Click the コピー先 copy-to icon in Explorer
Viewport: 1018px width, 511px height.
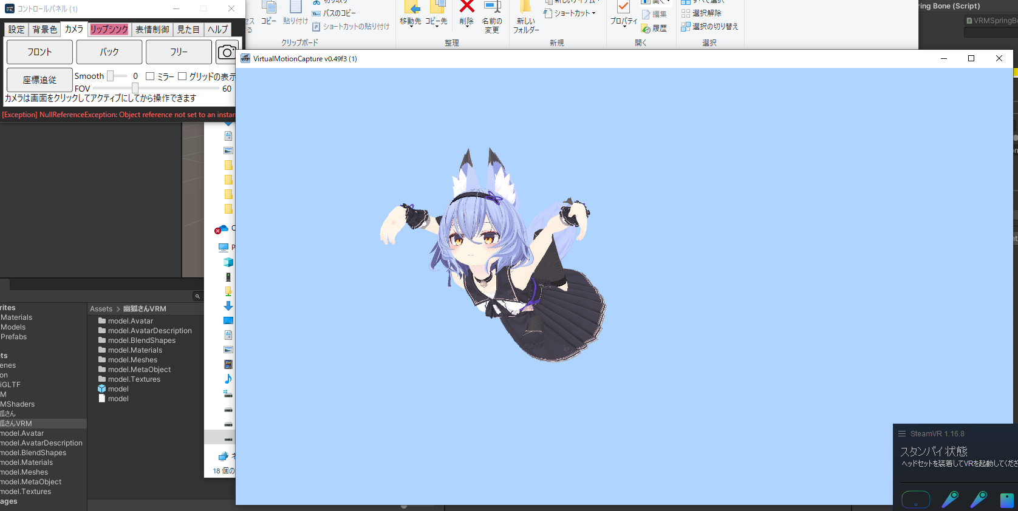(x=438, y=7)
